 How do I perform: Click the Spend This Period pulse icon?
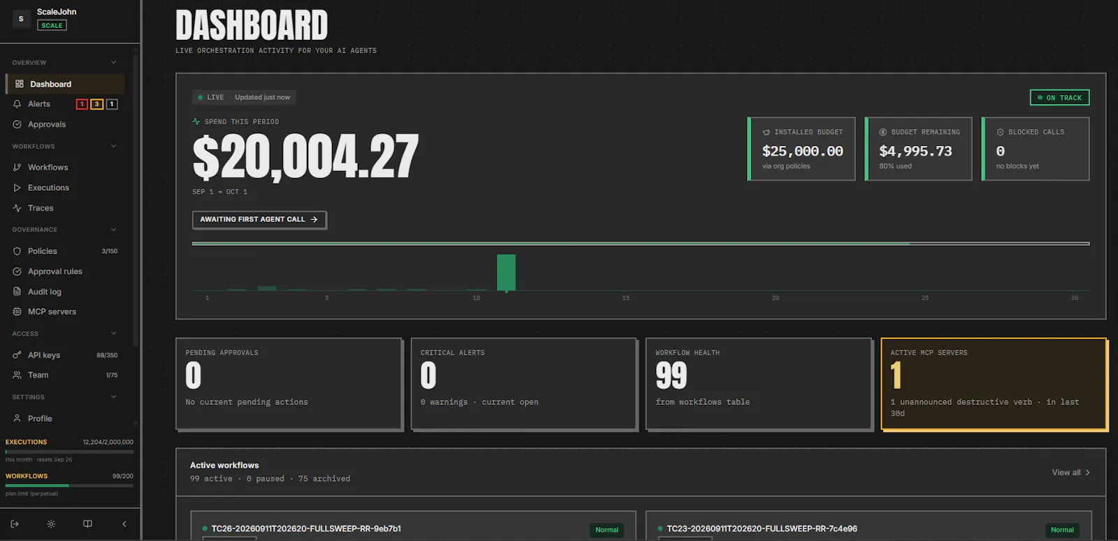pos(196,121)
